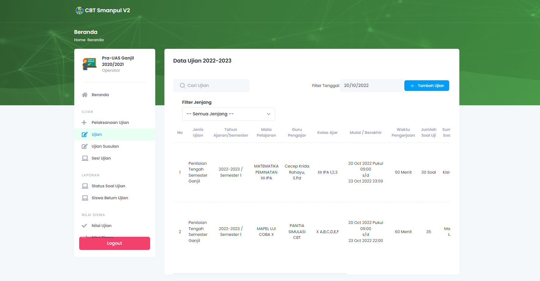Image resolution: width=540 pixels, height=281 pixels.
Task: Click the horizontal scrollbar below the table
Action: (260, 274)
